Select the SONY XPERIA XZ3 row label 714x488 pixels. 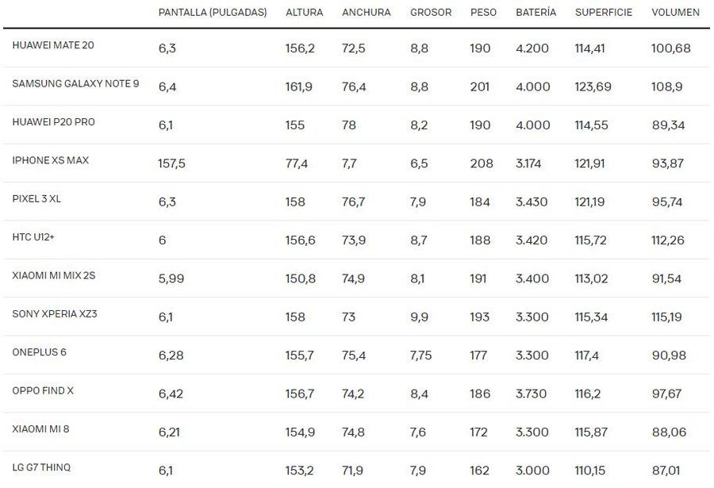(x=55, y=313)
